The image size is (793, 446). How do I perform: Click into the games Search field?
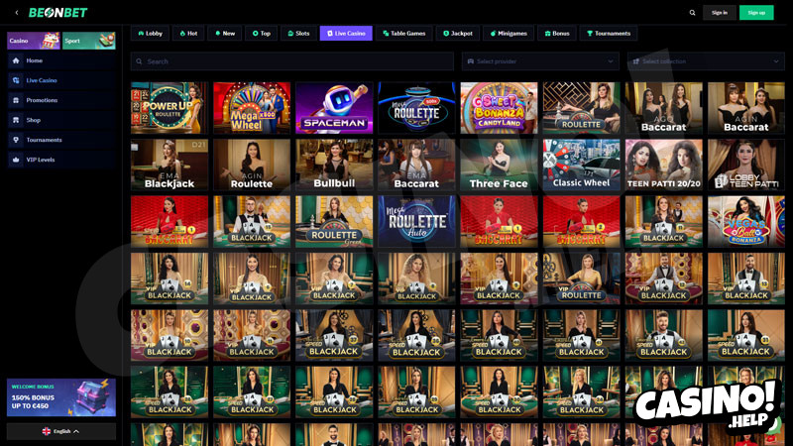292,61
